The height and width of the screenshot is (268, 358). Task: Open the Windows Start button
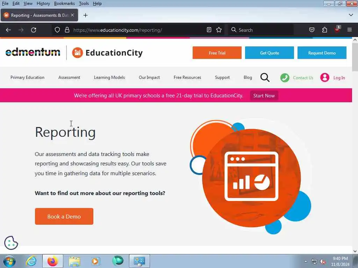coord(9,261)
